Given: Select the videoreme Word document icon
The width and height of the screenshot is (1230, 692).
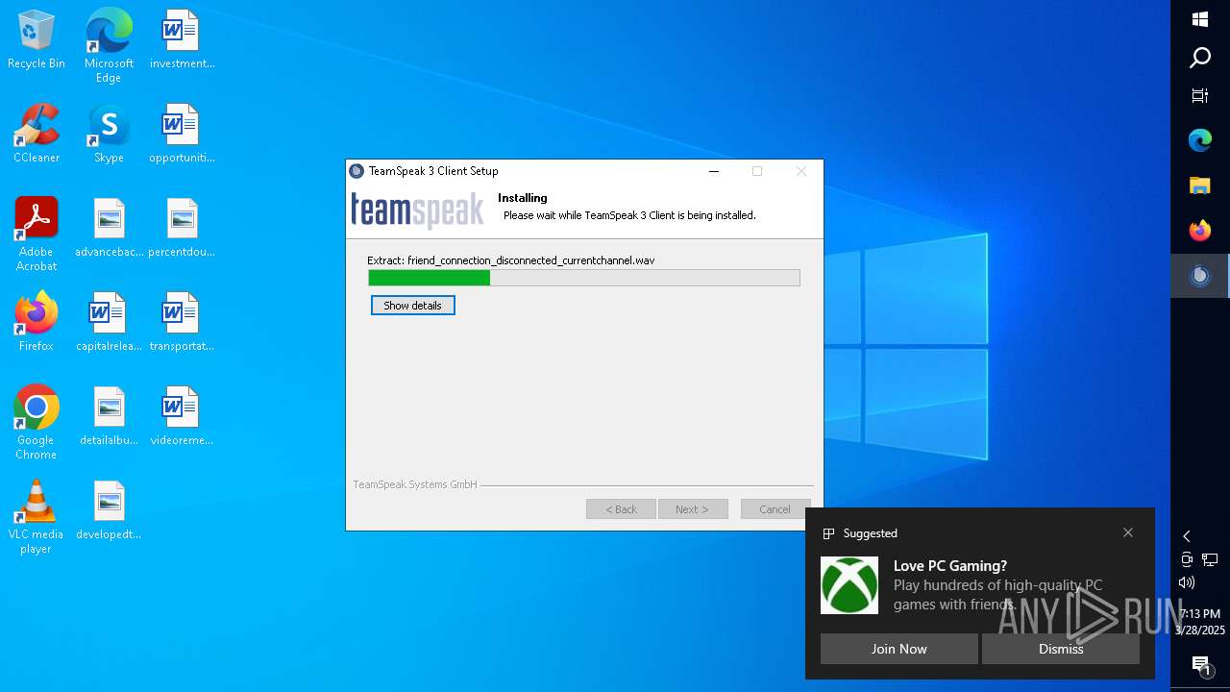Looking at the screenshot, I should coord(182,417).
